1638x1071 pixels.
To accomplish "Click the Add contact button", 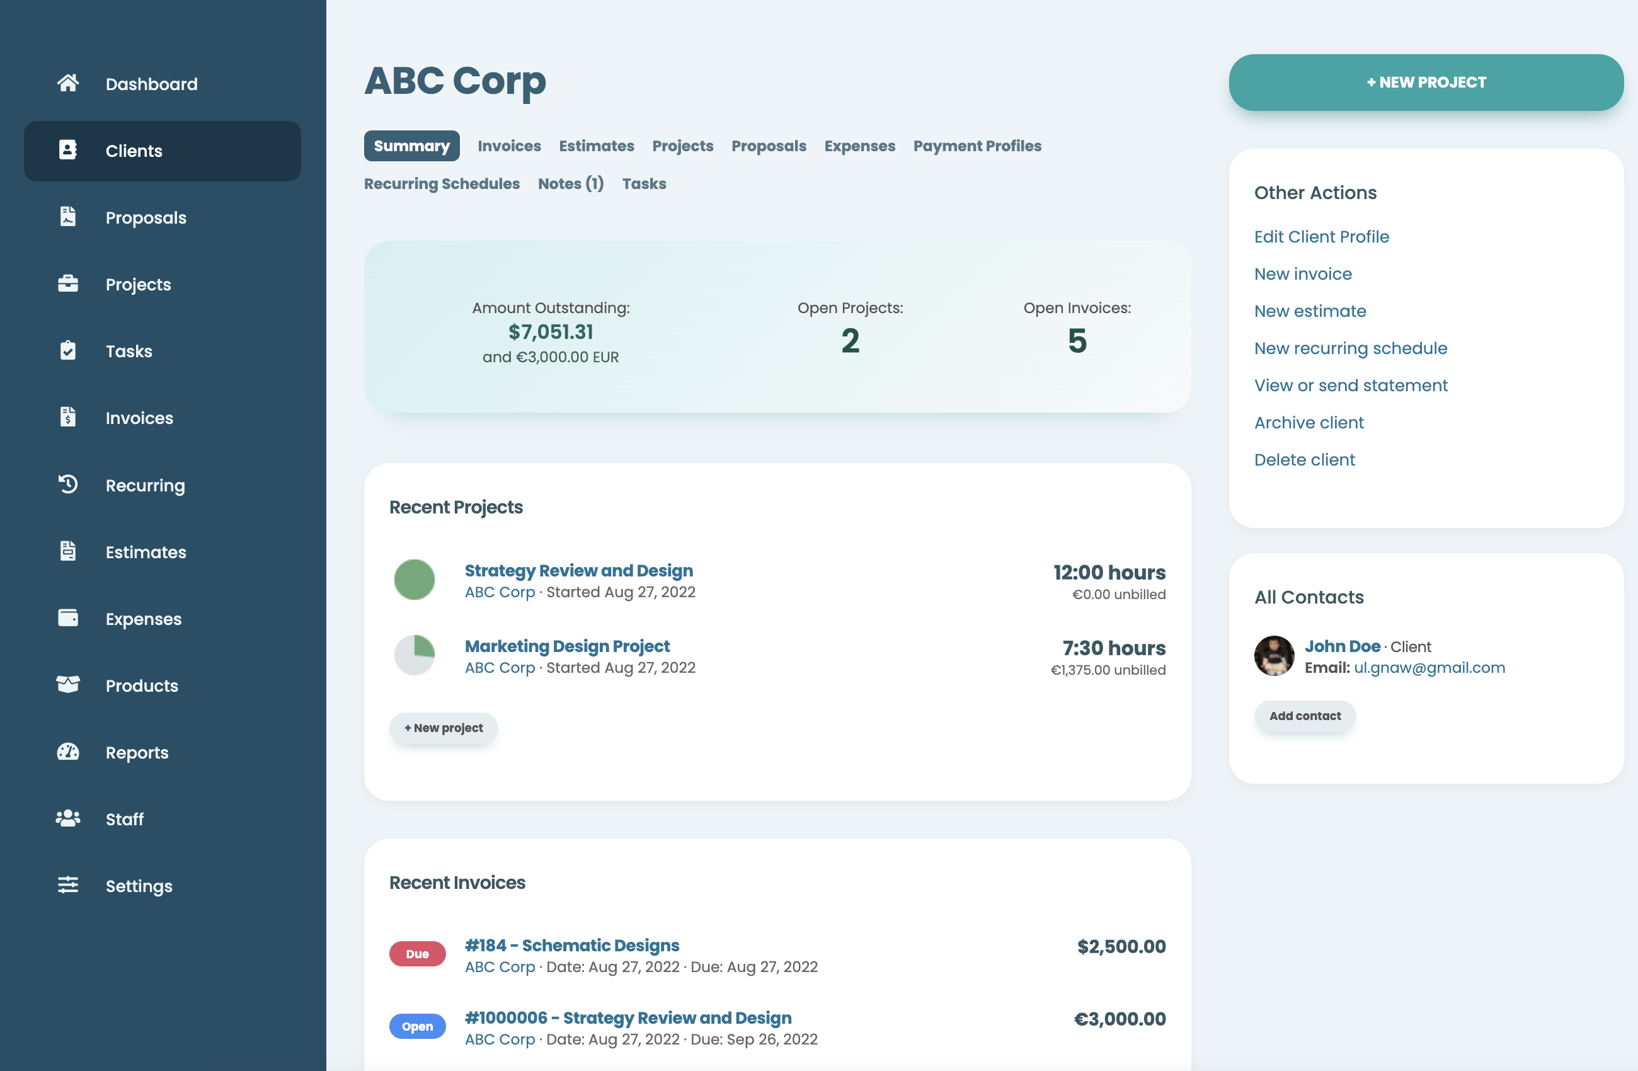I will [1304, 716].
